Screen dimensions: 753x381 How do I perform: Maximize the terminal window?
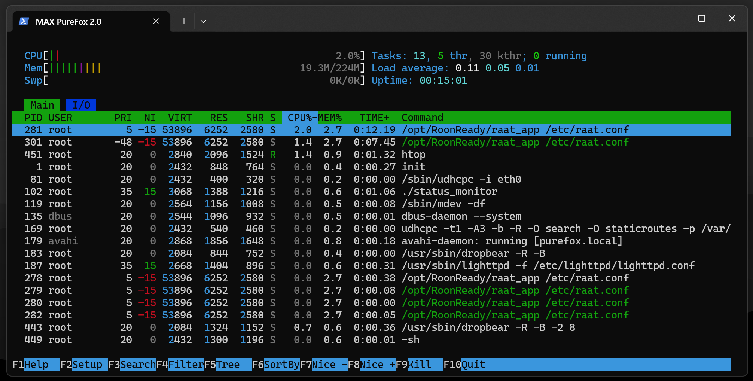(x=701, y=18)
